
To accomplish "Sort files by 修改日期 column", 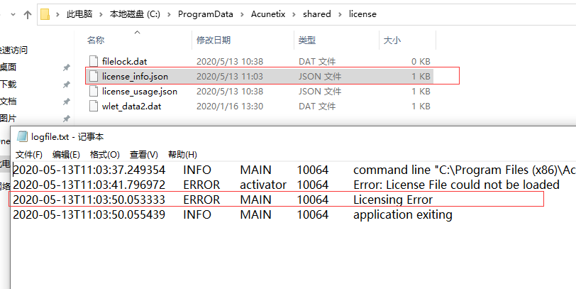I will [215, 39].
